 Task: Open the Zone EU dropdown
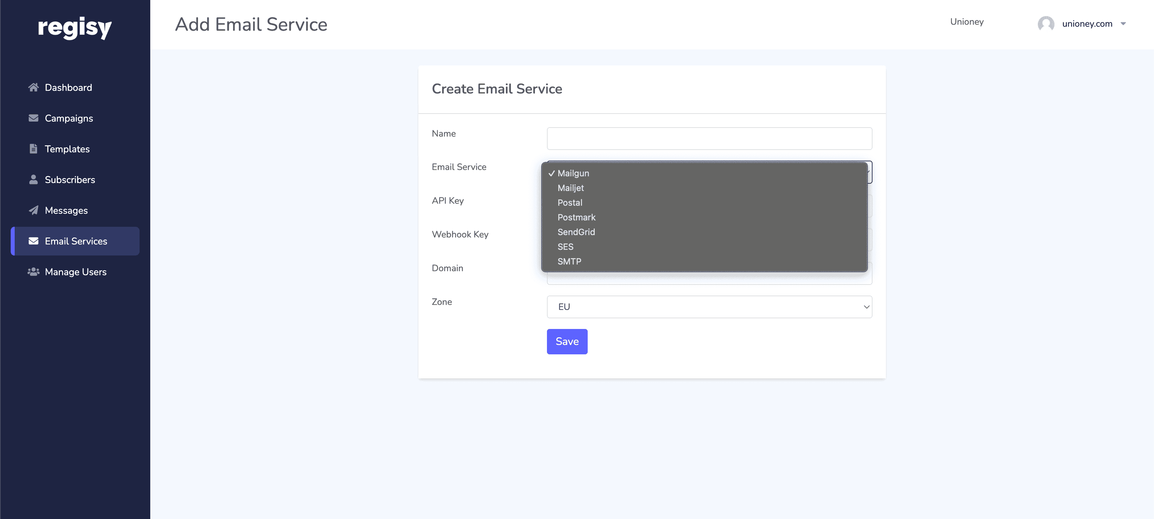tap(709, 307)
